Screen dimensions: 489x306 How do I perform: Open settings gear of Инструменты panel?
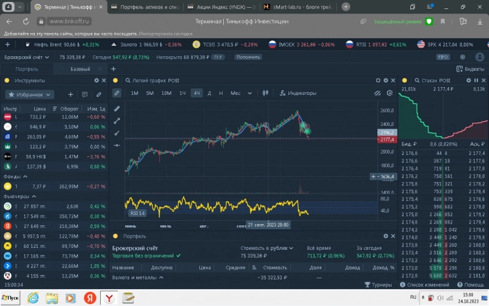(97, 81)
